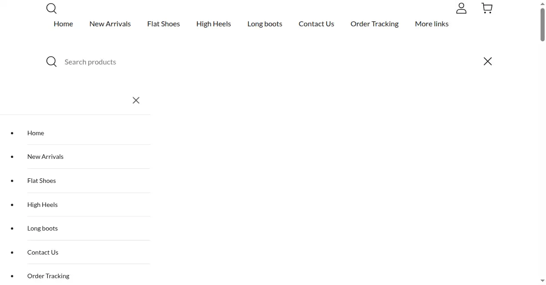Open New Arrivals in top navigation
Screen dimensions: 546x285
110,24
